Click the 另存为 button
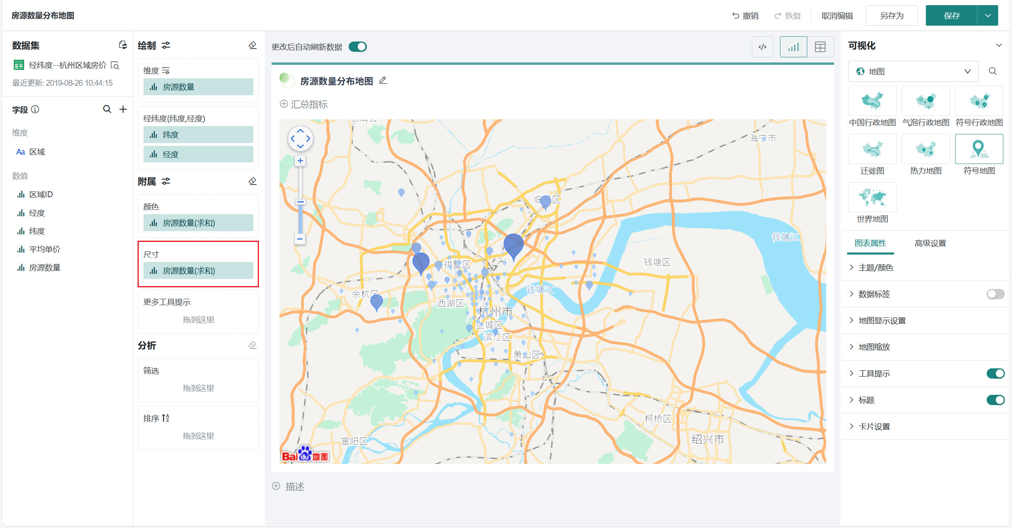This screenshot has width=1012, height=528. tap(891, 16)
